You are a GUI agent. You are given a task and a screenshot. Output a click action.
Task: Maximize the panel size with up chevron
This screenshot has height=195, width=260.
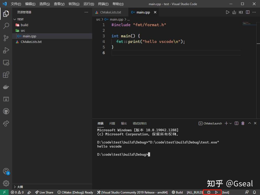click(249, 123)
